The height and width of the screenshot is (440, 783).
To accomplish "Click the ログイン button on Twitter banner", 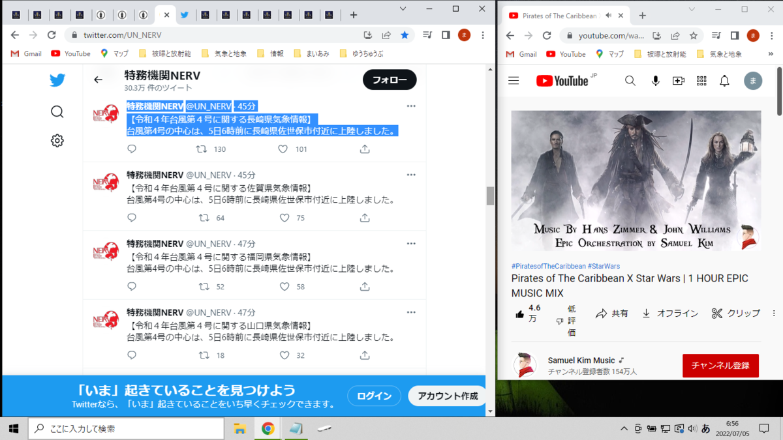I will (374, 396).
